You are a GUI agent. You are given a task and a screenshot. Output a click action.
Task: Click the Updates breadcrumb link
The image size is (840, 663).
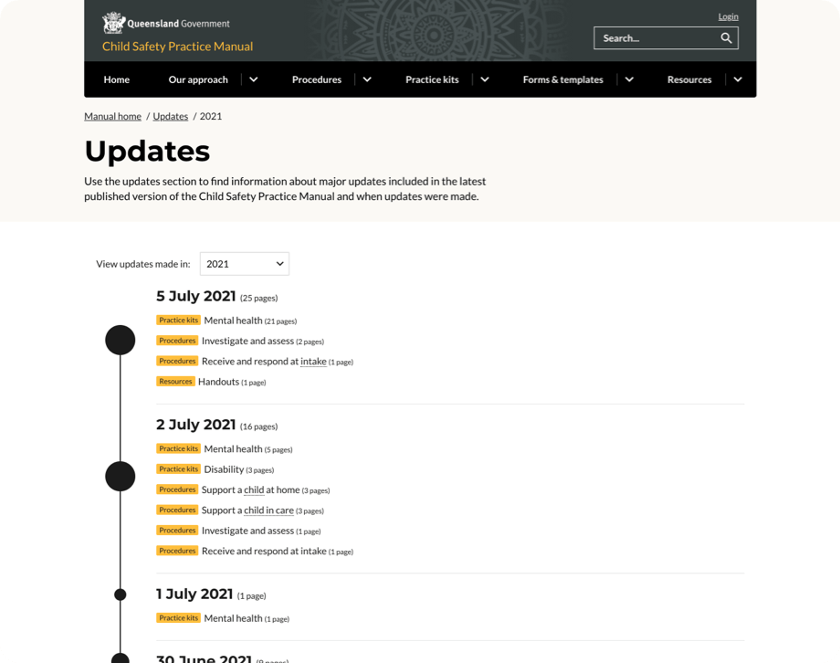coord(170,116)
